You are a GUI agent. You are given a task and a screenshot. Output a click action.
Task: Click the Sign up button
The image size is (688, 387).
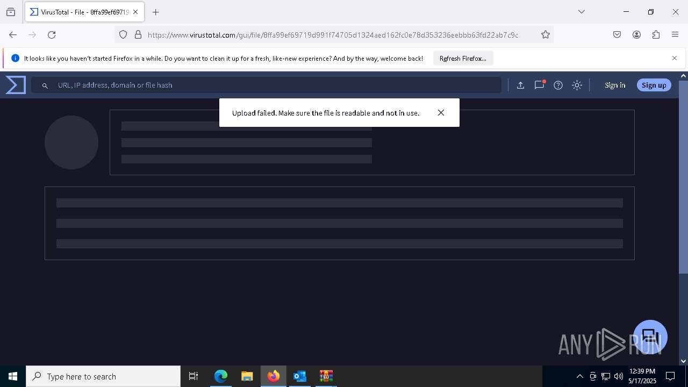pos(654,85)
